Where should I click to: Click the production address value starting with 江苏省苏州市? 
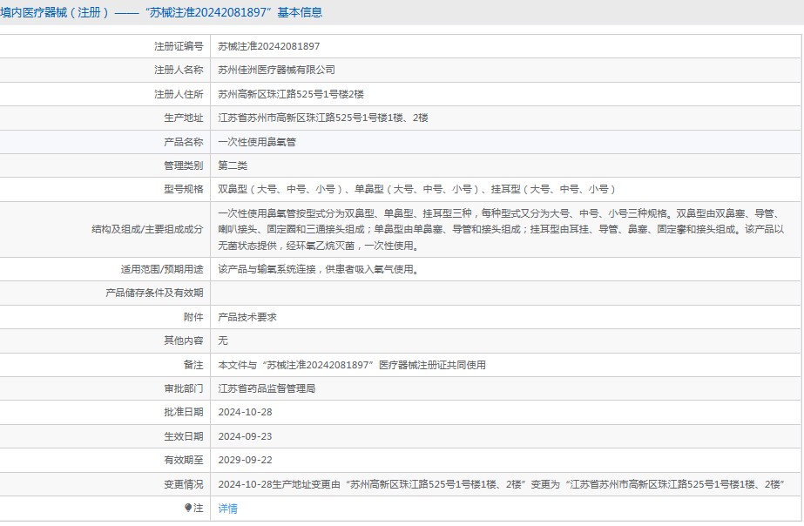[322, 118]
